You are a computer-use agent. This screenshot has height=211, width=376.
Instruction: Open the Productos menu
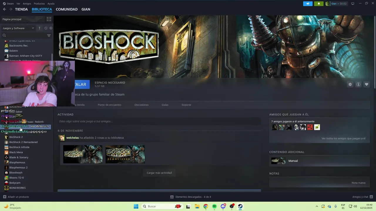click(x=39, y=4)
